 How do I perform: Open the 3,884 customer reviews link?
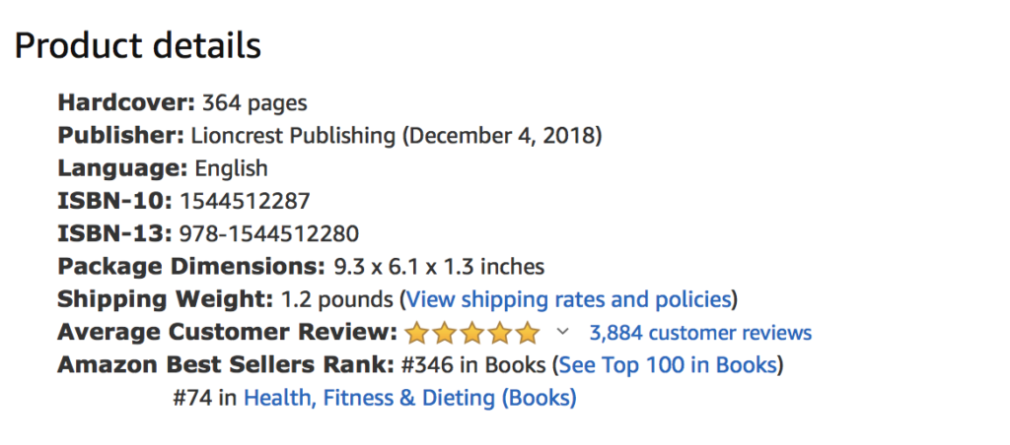700,333
